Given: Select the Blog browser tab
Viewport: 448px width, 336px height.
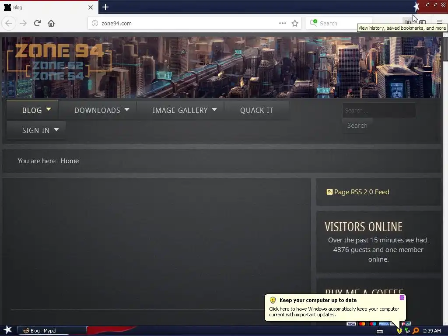Looking at the screenshot, I should [49, 7].
